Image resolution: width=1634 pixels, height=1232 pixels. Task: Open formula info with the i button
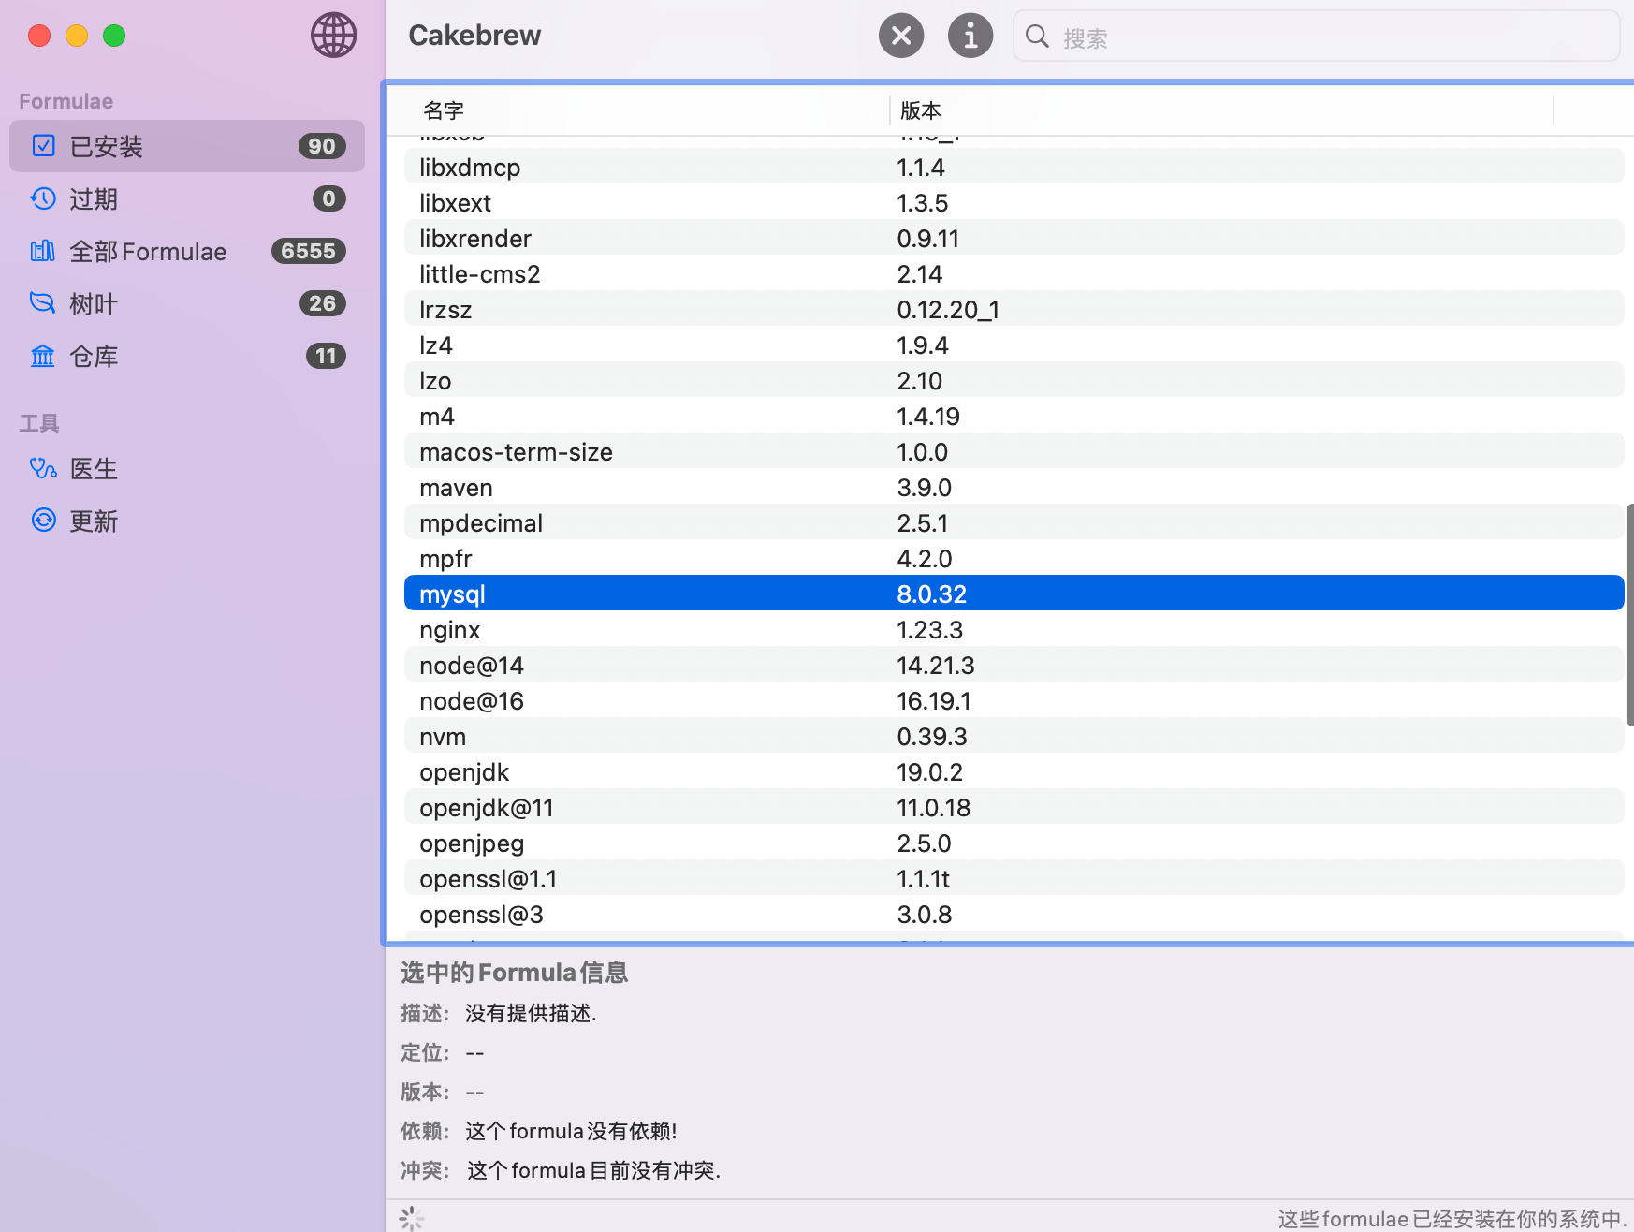pos(970,36)
